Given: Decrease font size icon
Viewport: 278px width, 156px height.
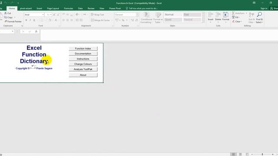Looking at the screenshot, I should pos(58,15).
